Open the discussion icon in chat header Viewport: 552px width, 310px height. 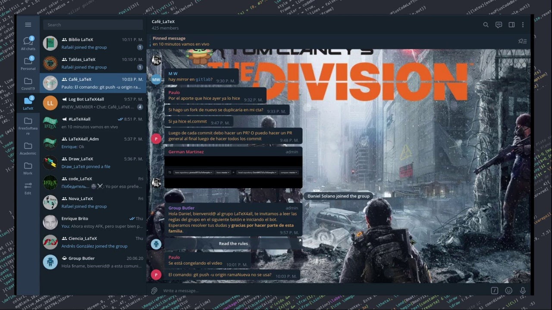499,25
